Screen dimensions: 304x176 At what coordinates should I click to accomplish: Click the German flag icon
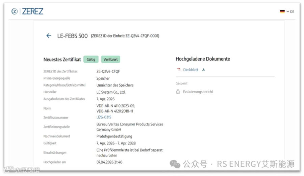point(282,11)
